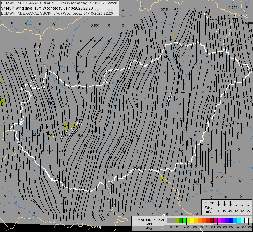Screen dimensions: 253x232
Task: Click the CAPE patch below the 0.245 value
Action: coord(163,178)
